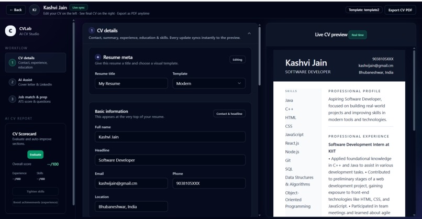
Task: Click the Tighten skills button
Action: (35, 192)
